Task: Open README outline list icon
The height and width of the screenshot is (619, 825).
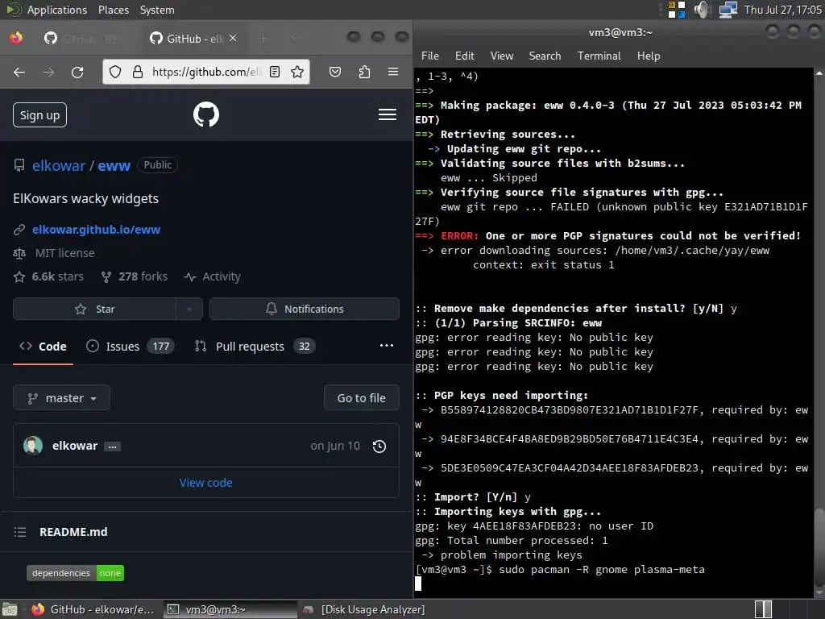Action: point(20,532)
